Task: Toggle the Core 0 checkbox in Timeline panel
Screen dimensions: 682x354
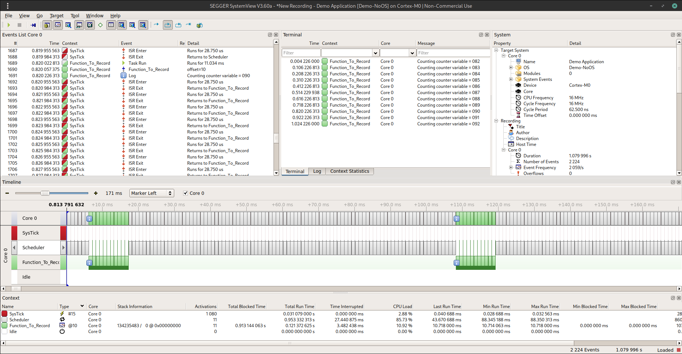Action: click(x=186, y=193)
